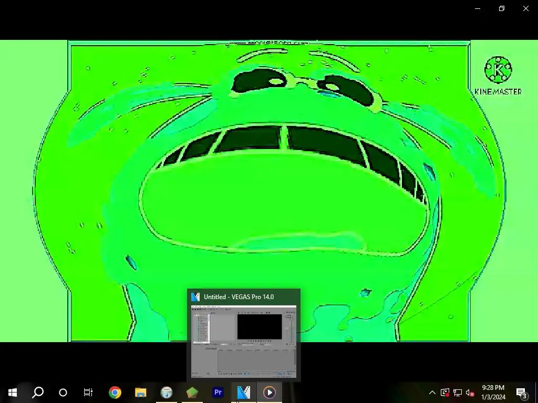Open the Windows Start menu
The height and width of the screenshot is (403, 538).
coord(13,393)
